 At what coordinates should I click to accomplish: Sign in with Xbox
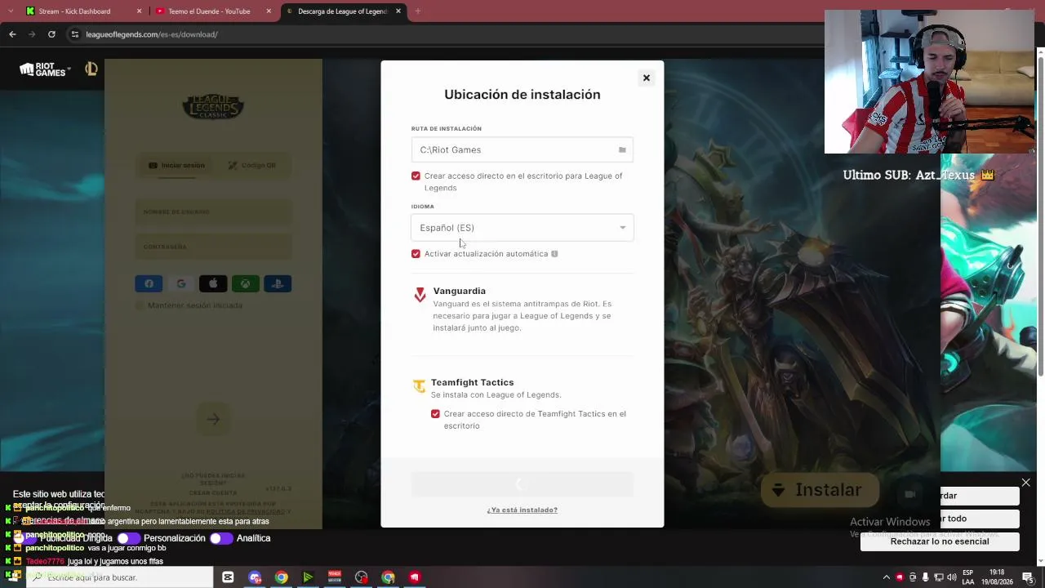point(245,284)
